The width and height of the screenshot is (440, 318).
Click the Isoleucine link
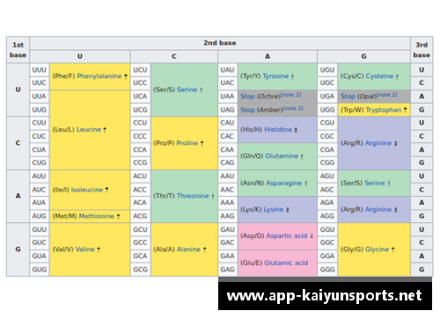[x=87, y=190]
